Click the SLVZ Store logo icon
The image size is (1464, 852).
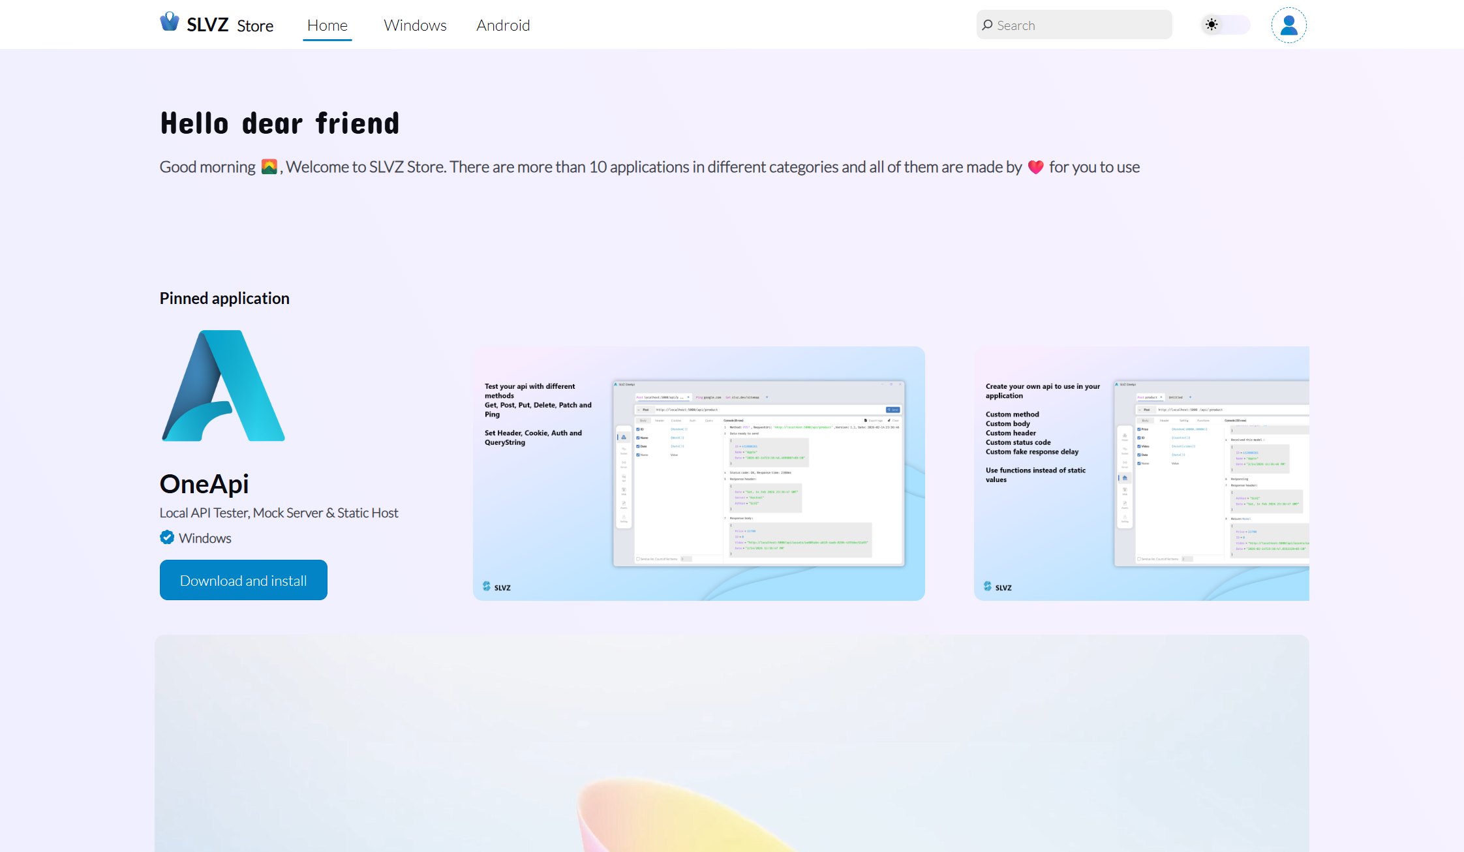(170, 22)
